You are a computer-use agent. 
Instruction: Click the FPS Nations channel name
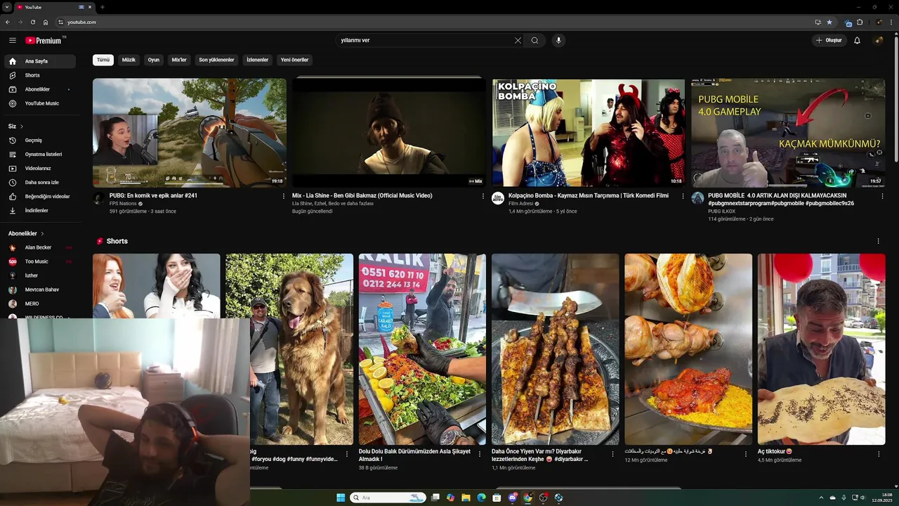click(123, 204)
